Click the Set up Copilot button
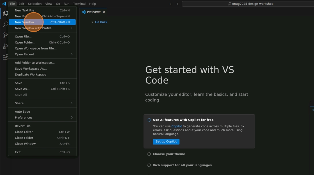This screenshot has width=314, height=175. tap(166, 142)
